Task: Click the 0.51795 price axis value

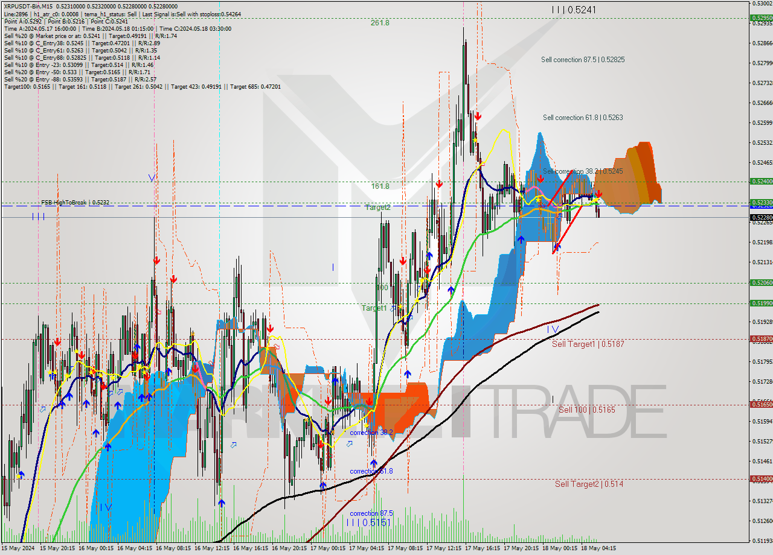Action: (762, 361)
